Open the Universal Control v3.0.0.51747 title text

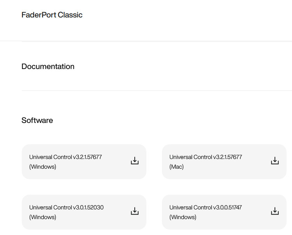click(x=205, y=207)
